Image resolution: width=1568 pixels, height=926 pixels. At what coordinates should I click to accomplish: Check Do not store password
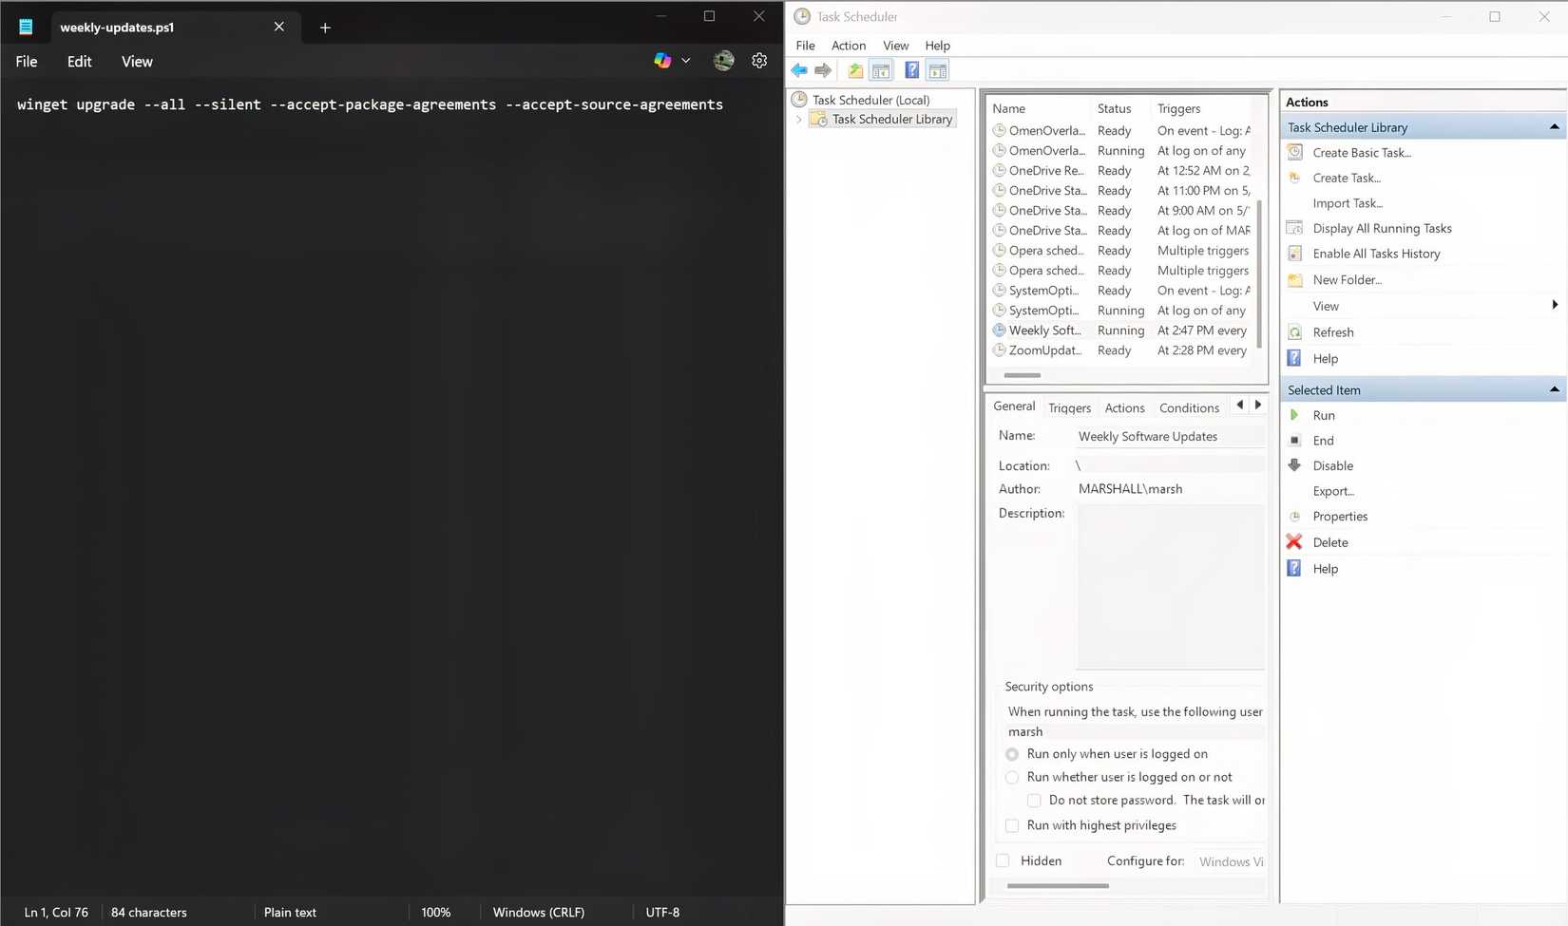pyautogui.click(x=1034, y=801)
